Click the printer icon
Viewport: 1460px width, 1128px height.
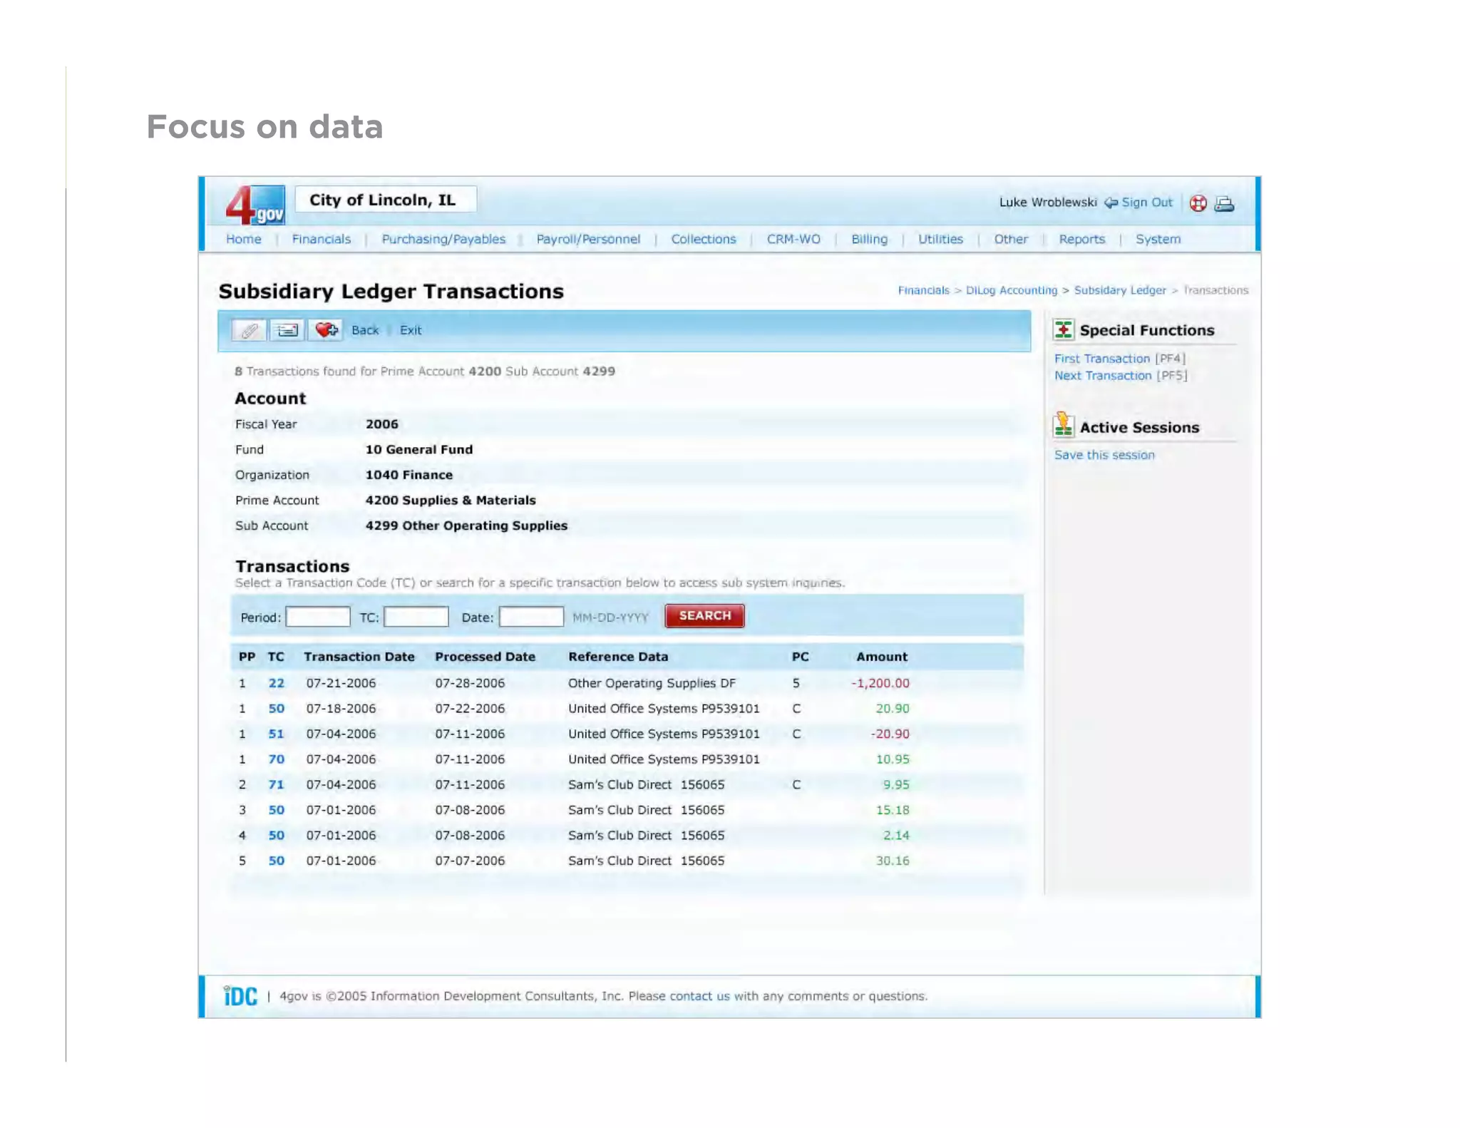coord(1224,204)
